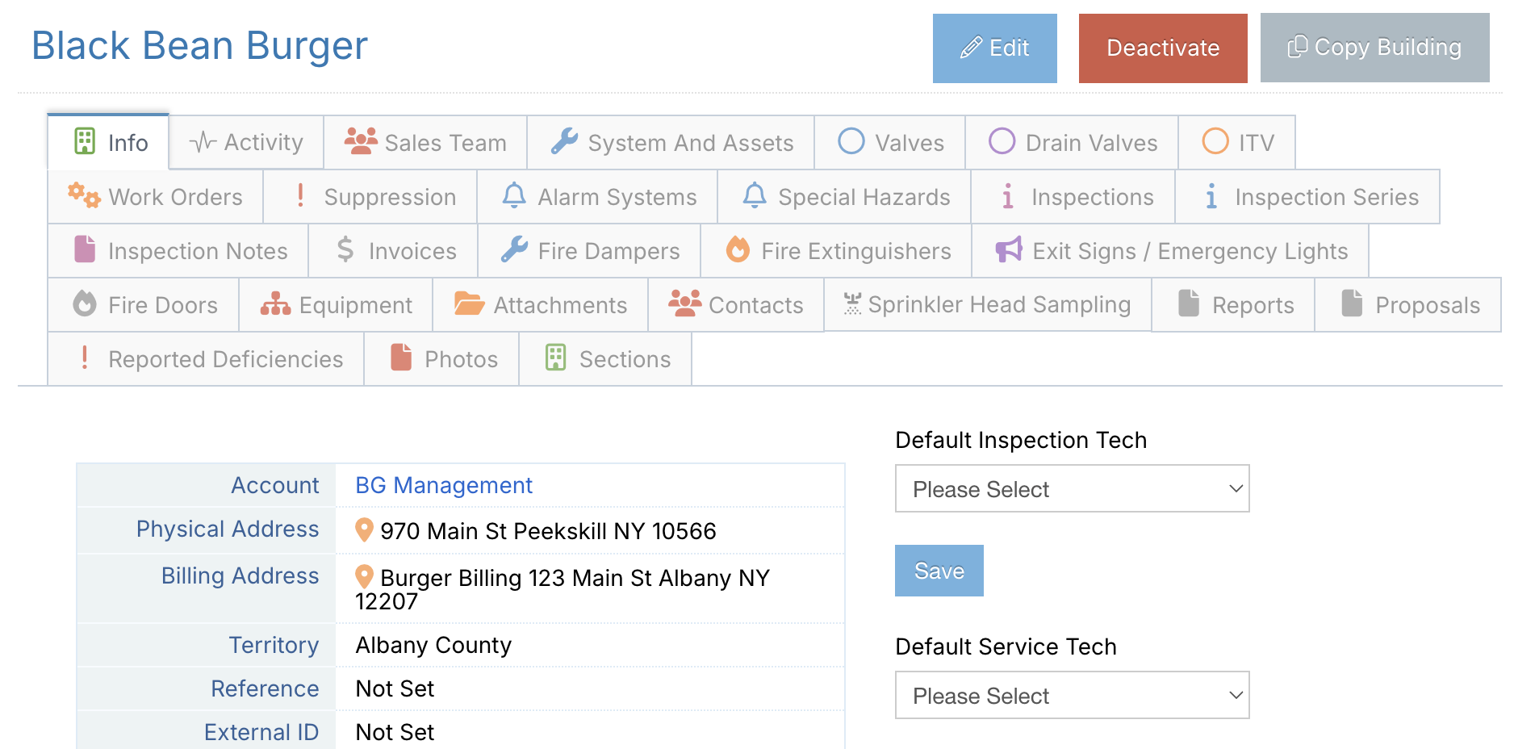Open the BG Management account link

click(444, 485)
